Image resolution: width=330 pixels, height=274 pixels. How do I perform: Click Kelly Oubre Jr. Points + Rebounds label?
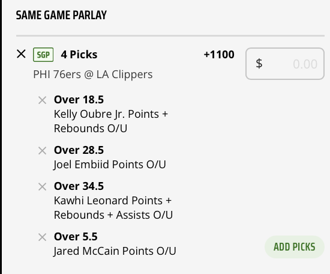(111, 121)
